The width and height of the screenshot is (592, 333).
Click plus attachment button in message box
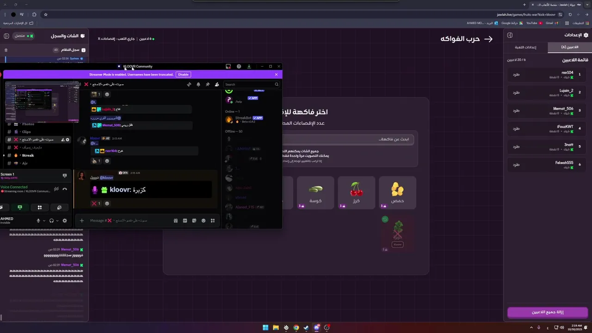pos(82,221)
